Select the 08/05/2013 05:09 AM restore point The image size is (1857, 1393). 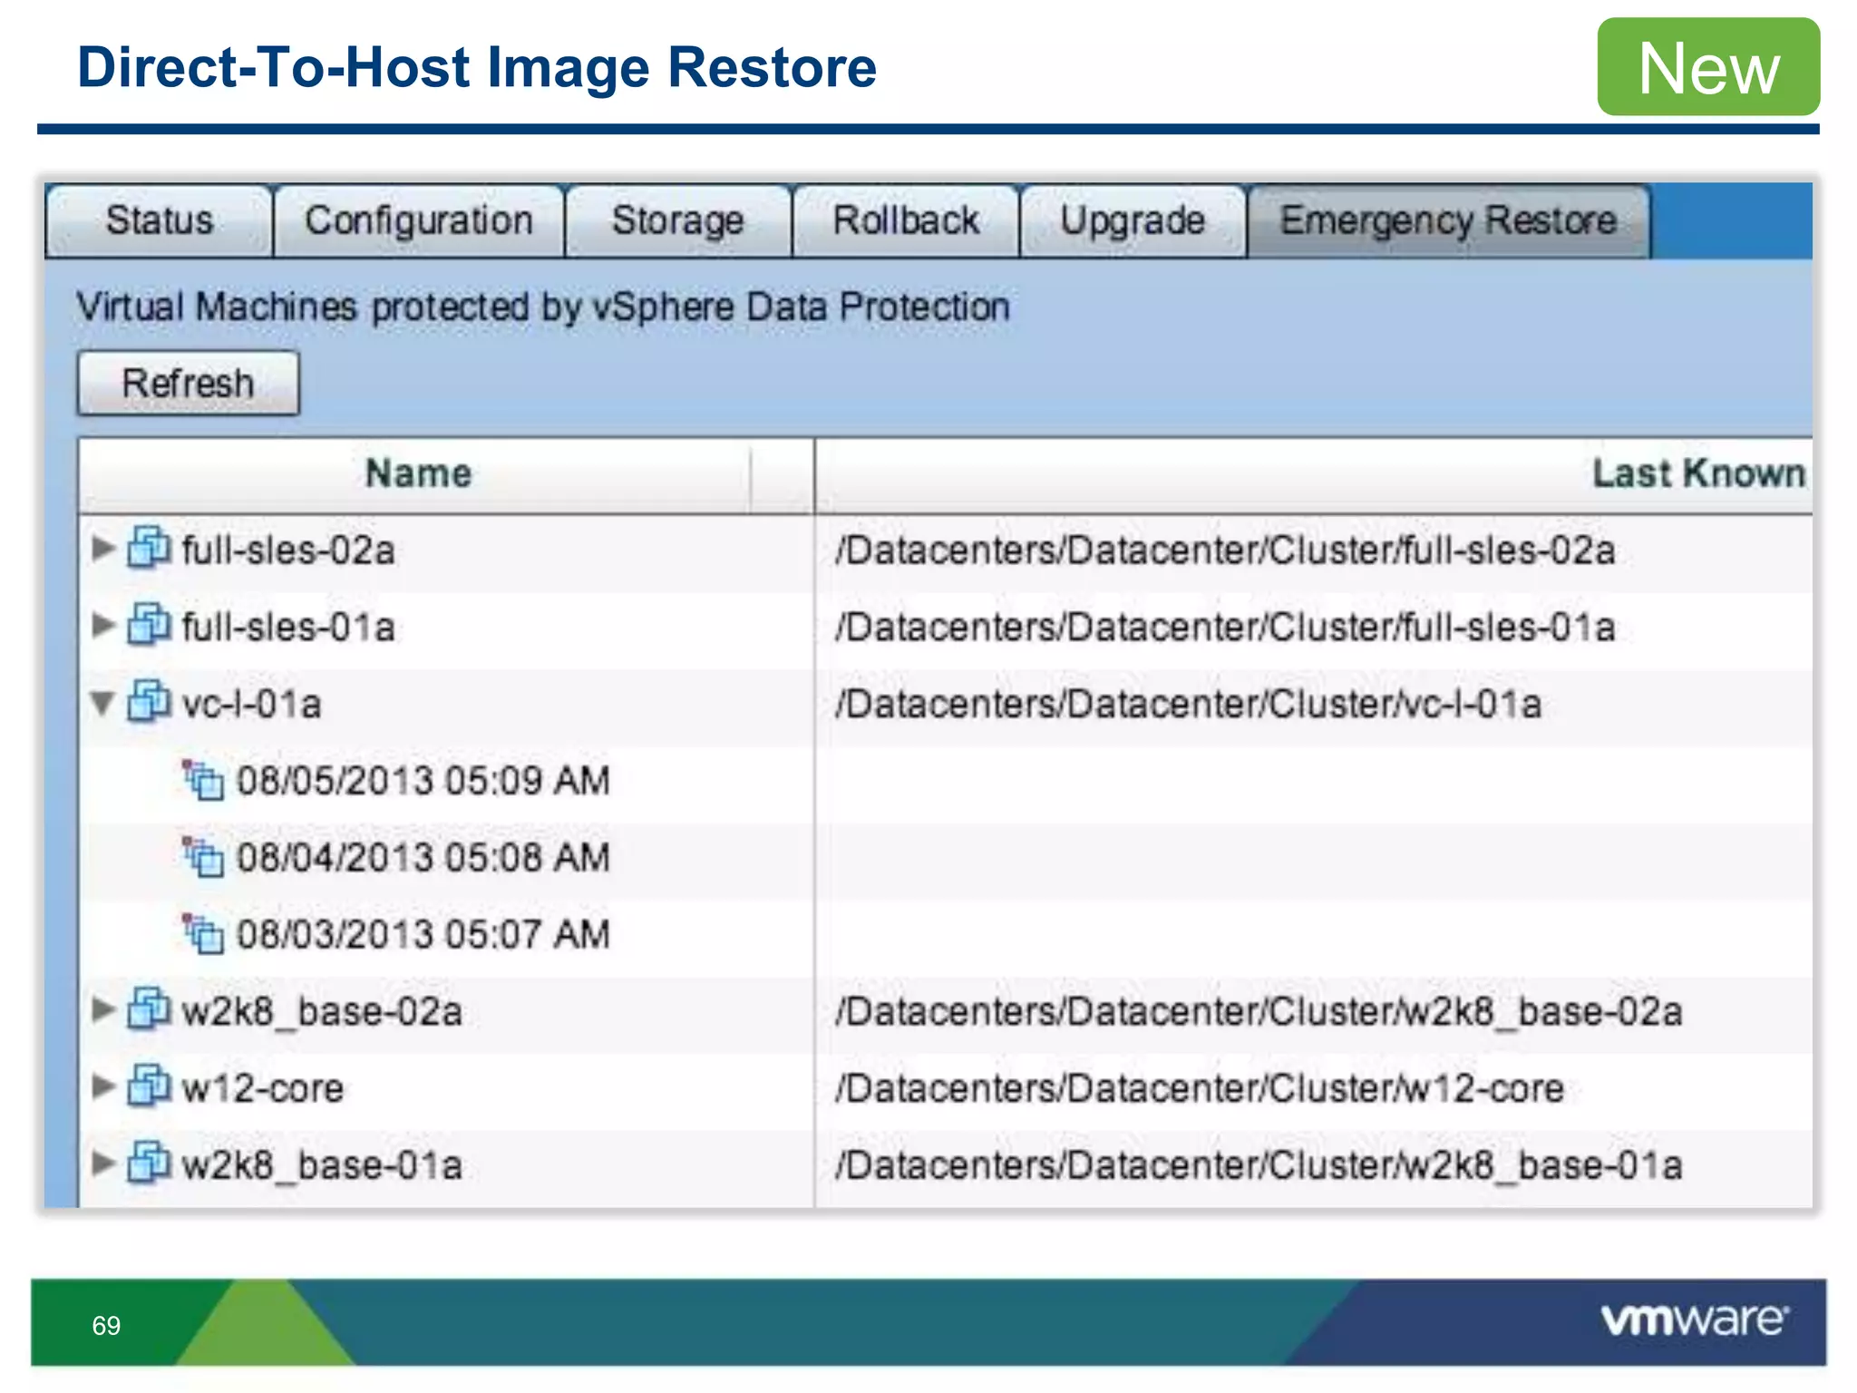[423, 781]
